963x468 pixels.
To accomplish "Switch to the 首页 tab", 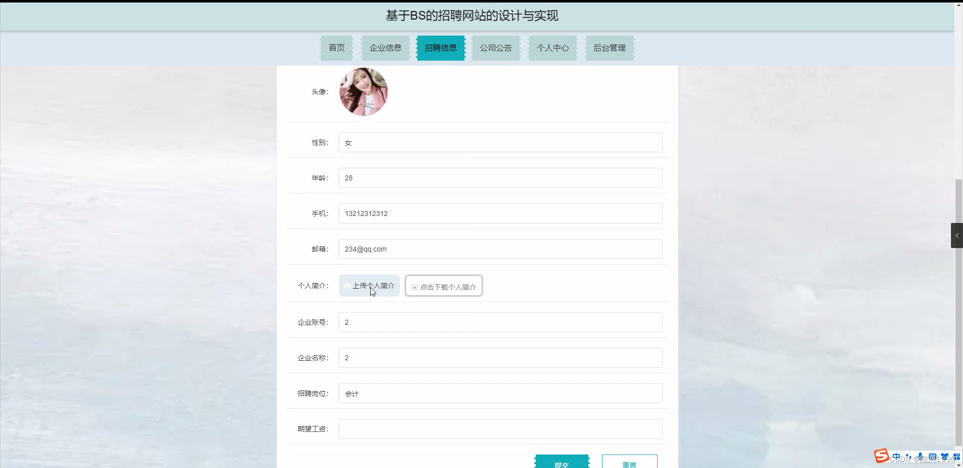I will click(x=336, y=48).
